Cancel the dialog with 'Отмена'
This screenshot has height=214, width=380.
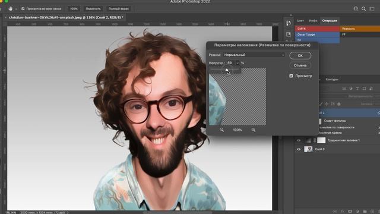[x=300, y=65]
